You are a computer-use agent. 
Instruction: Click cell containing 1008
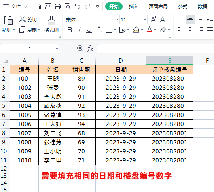point(25,142)
